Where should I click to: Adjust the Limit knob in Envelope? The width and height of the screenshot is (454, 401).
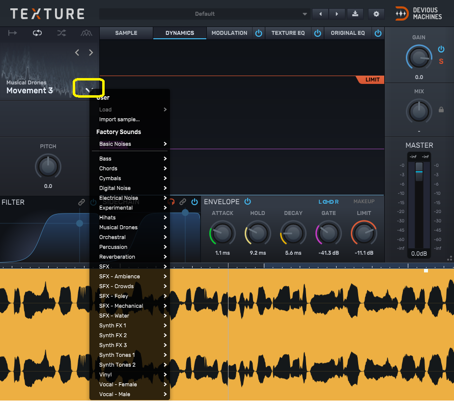pyautogui.click(x=364, y=233)
